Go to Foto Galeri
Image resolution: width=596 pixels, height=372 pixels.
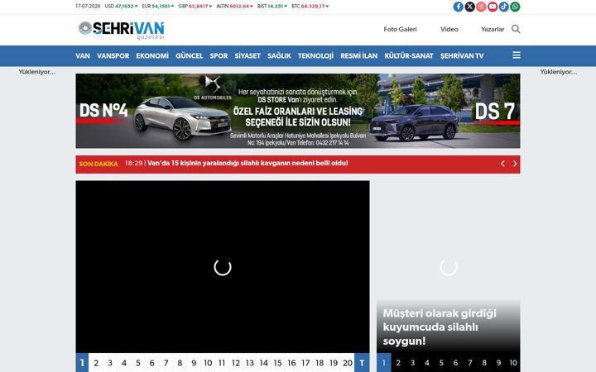click(x=400, y=29)
